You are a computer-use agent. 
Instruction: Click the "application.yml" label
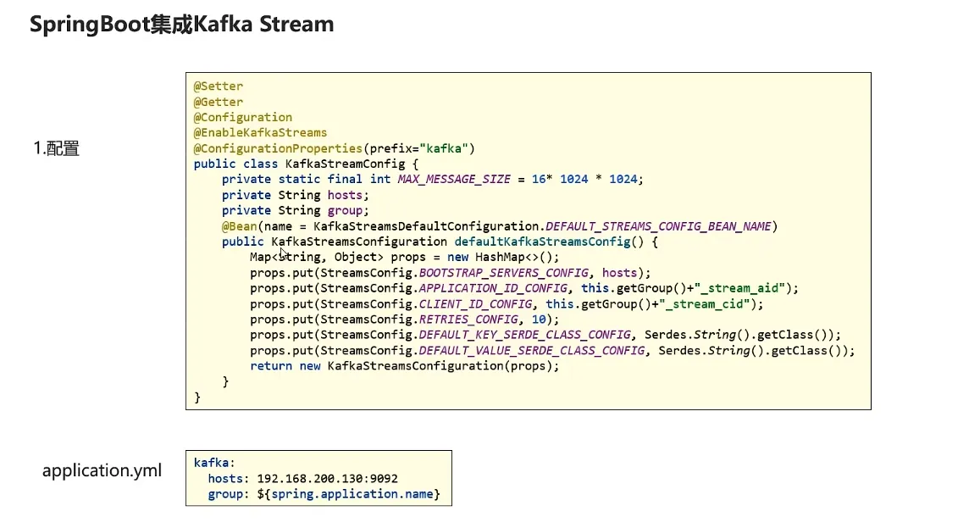click(x=102, y=470)
